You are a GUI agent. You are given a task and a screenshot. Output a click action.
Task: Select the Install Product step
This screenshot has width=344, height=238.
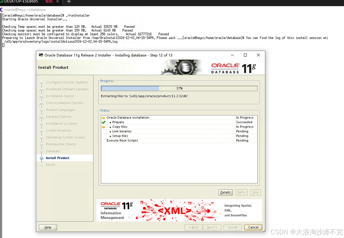click(58, 158)
